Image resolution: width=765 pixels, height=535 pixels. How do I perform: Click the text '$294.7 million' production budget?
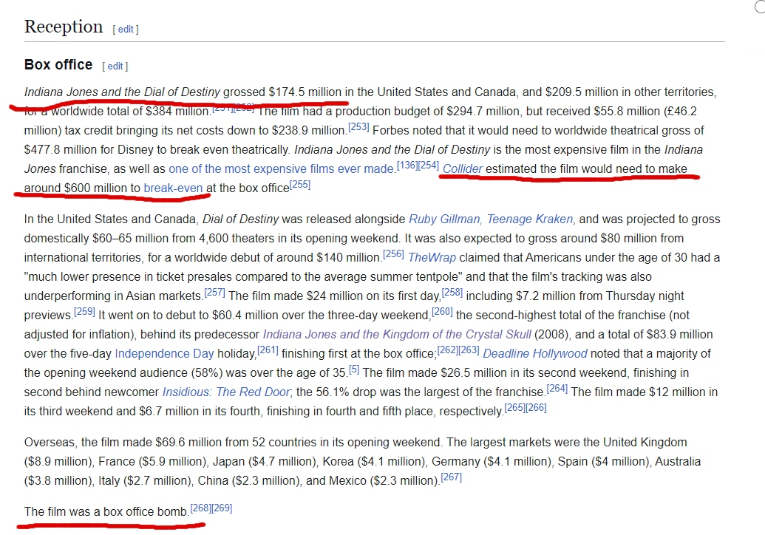click(x=483, y=111)
